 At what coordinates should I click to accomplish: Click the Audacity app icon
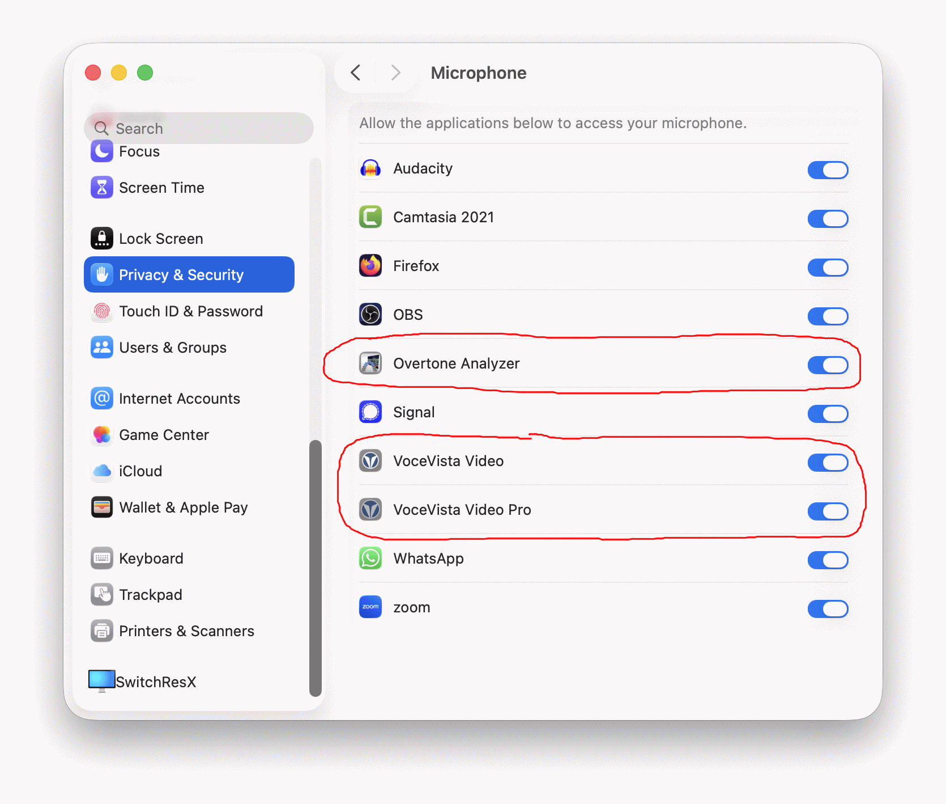tap(370, 169)
